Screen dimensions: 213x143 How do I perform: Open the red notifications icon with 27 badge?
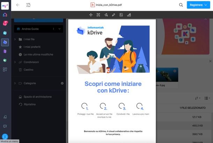tap(5, 23)
